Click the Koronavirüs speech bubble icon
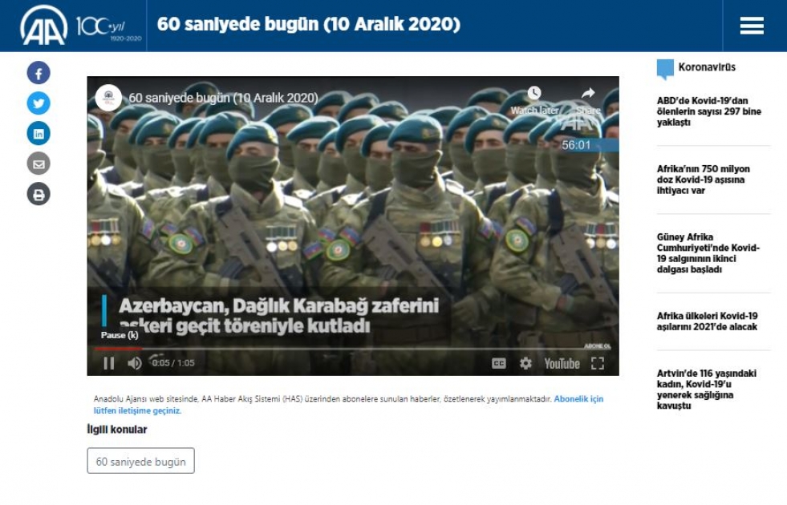This screenshot has height=505, width=787. pos(665,69)
